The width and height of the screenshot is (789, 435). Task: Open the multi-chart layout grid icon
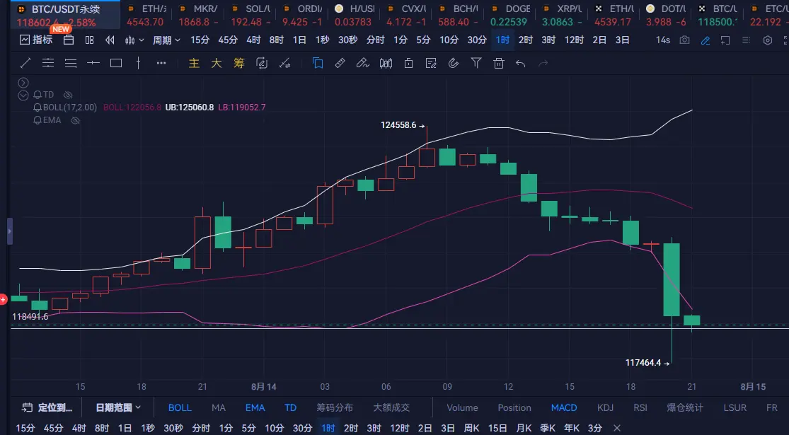(90, 40)
